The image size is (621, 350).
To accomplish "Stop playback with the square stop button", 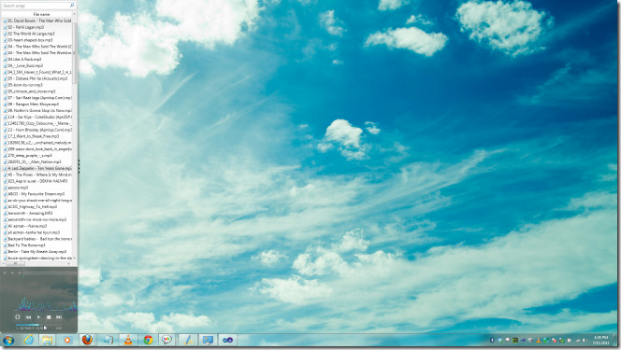I will tap(49, 316).
